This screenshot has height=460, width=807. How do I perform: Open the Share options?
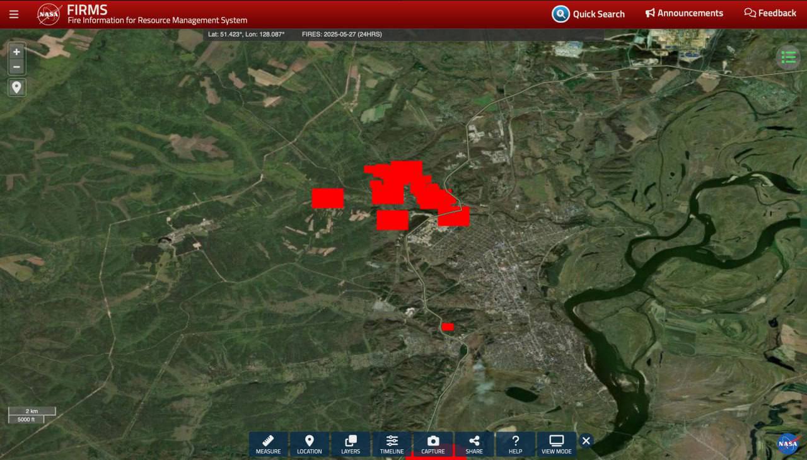(474, 444)
